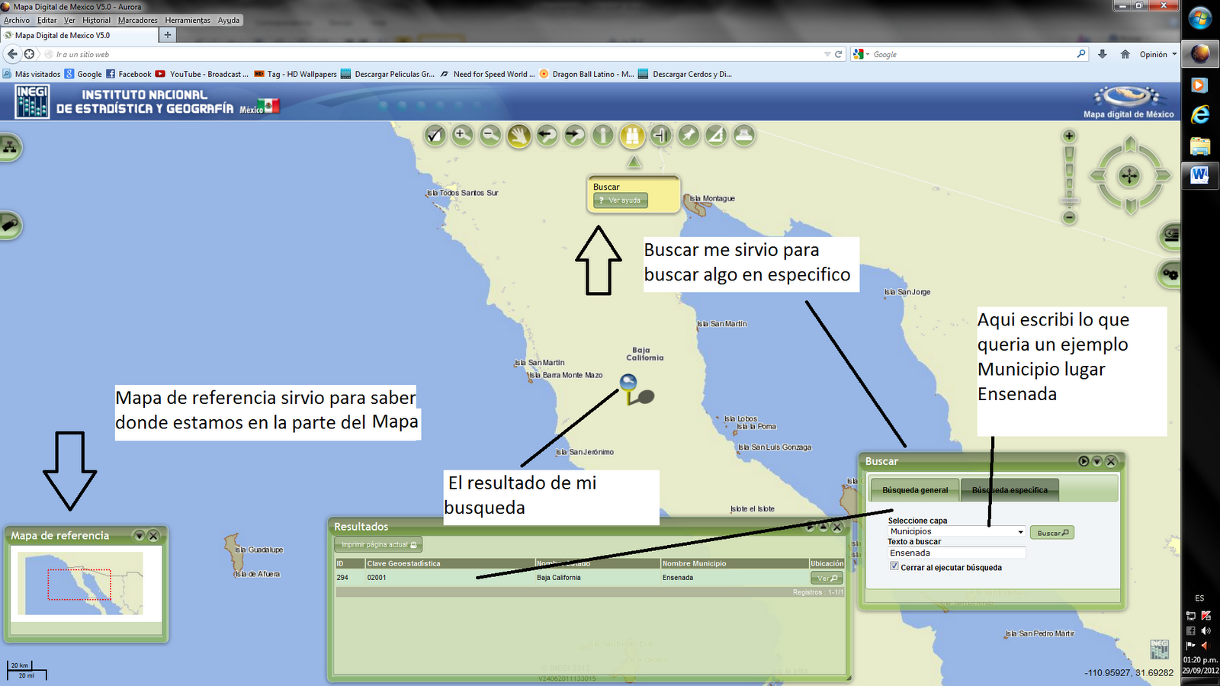Screen dimensions: 1220x686
Task: Select the information identify tool
Action: pos(603,135)
